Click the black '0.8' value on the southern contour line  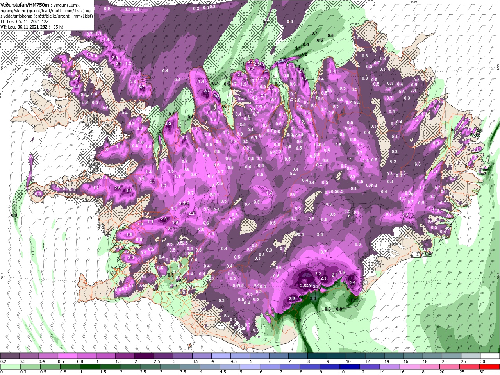click(339, 309)
